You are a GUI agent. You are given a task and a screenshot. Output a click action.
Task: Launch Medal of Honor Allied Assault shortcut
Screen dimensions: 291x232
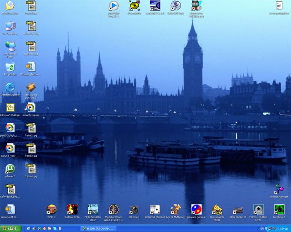114,209
